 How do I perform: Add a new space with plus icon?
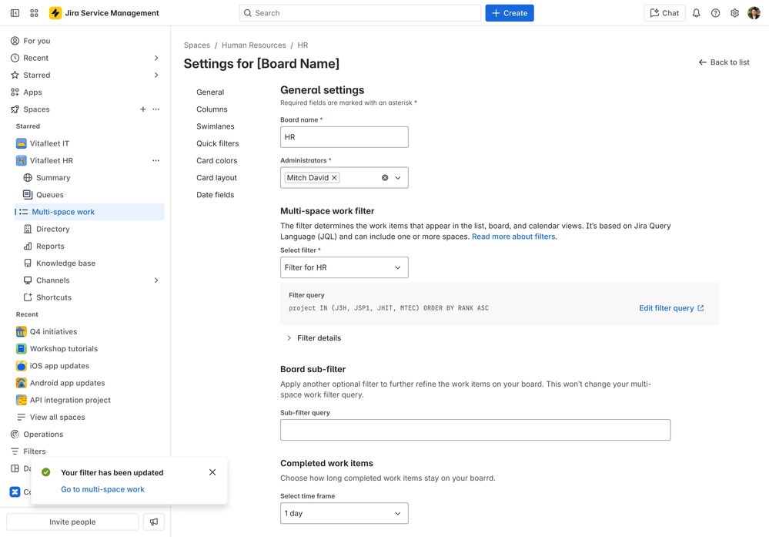[142, 109]
